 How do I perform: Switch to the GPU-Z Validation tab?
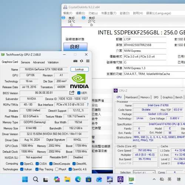53,62
